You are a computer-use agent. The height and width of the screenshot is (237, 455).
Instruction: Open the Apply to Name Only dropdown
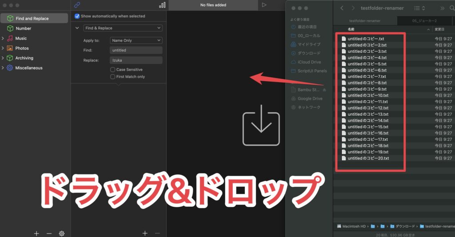[x=136, y=40]
